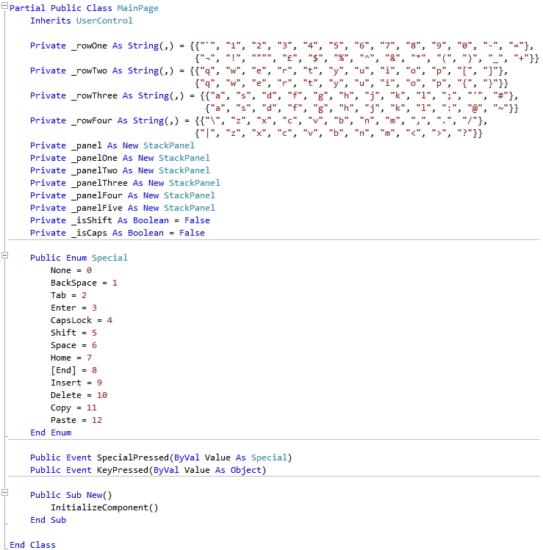This screenshot has height=550, width=543.
Task: Click the UserControl base type
Action: pos(104,21)
